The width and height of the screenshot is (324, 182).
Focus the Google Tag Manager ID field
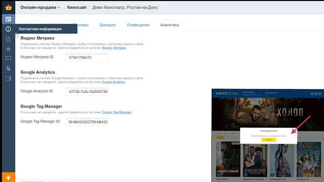(87, 122)
